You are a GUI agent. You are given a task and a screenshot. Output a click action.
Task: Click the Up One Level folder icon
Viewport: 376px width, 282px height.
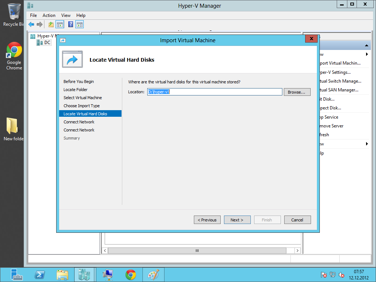pyautogui.click(x=51, y=25)
